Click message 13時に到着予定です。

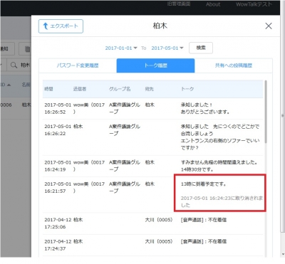coord(204,184)
